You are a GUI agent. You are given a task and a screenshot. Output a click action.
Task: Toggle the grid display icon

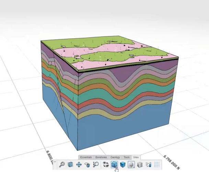[x=157, y=165]
